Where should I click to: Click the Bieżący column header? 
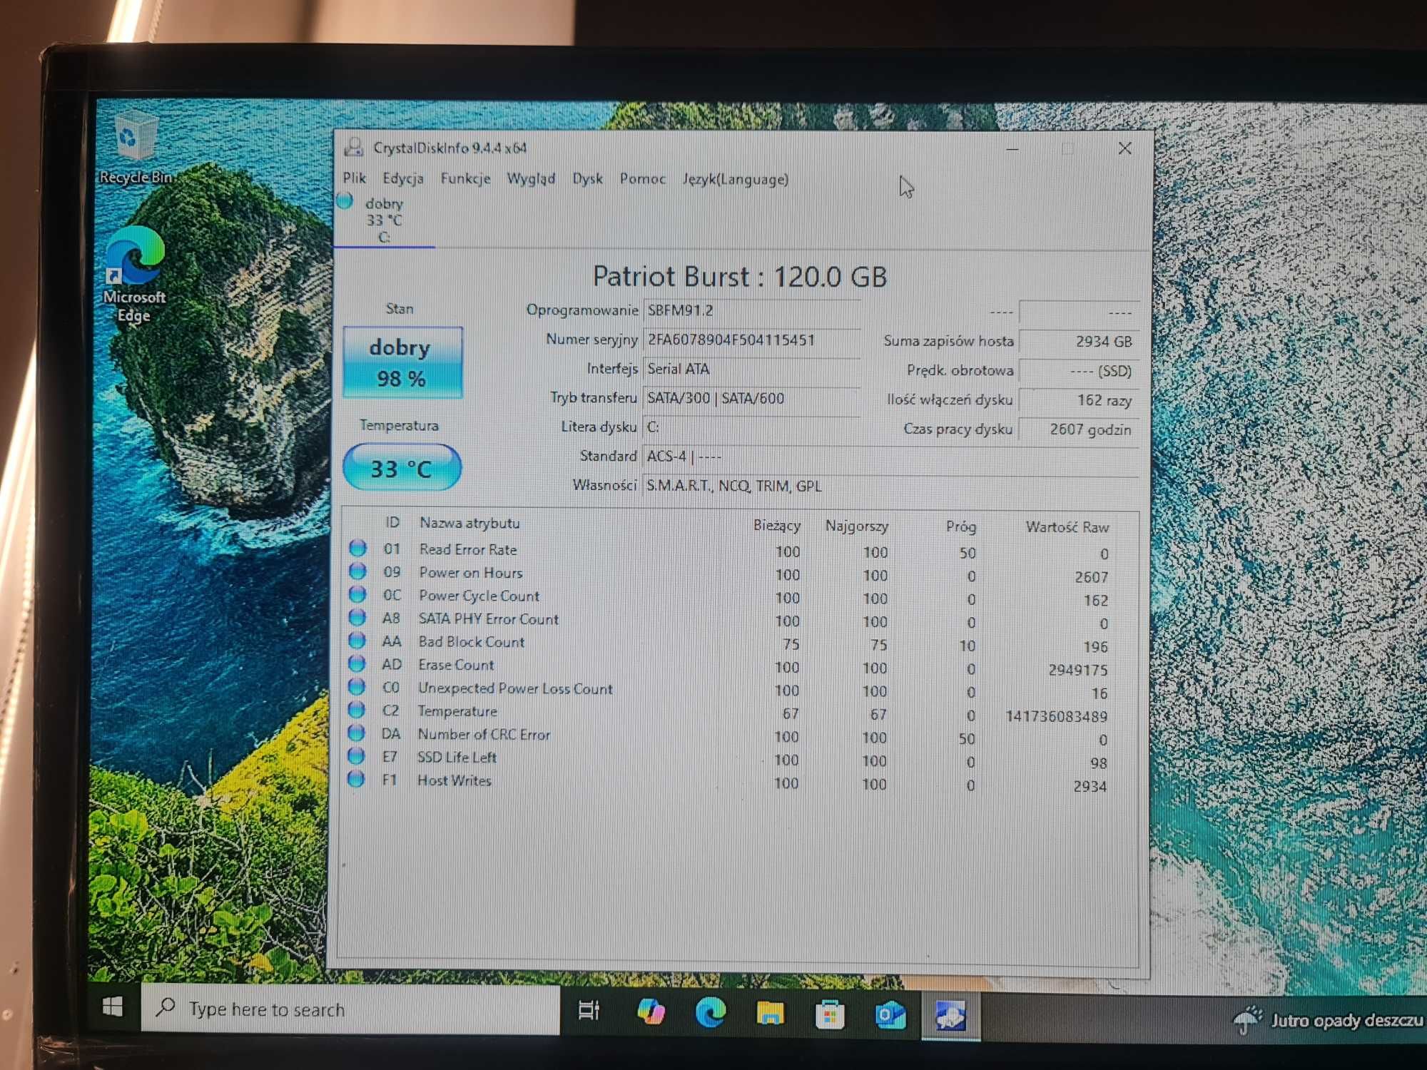coord(776,526)
